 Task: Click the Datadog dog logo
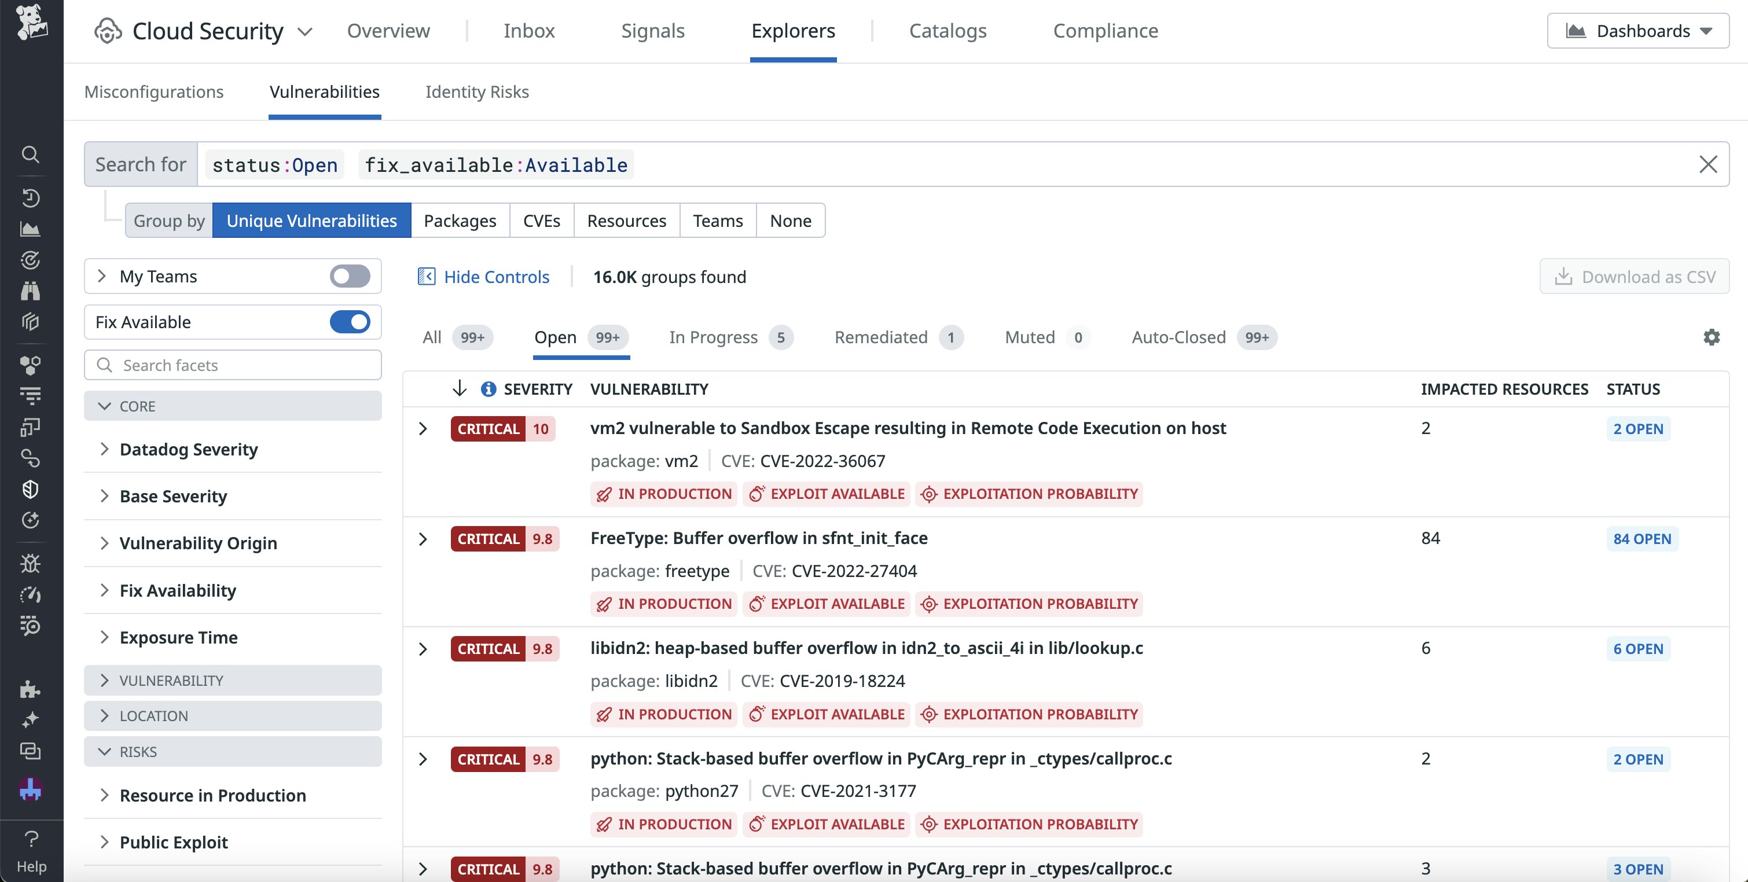[31, 23]
